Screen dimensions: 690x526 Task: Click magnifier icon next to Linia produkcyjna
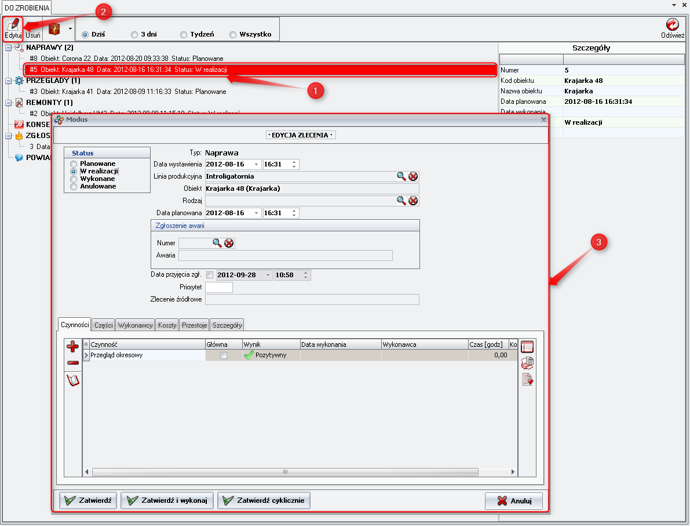401,176
